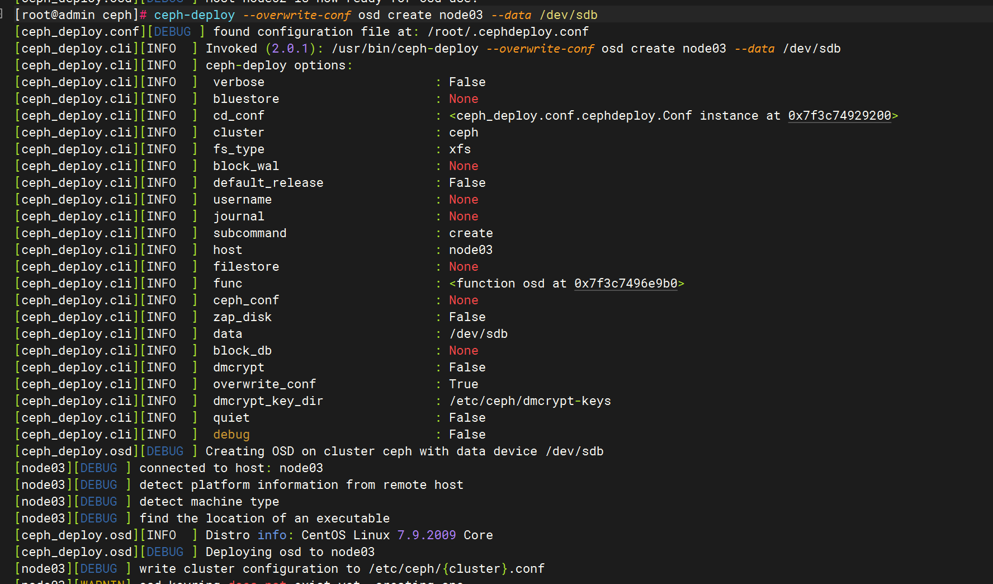This screenshot has width=993, height=584.
Task: Select the 'xfs' value for fs_type
Action: 460,149
